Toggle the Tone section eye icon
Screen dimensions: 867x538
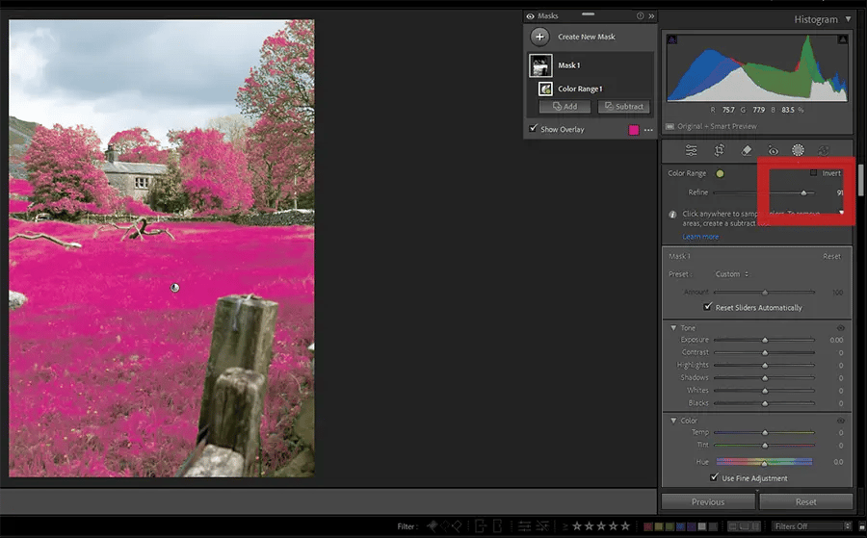point(840,328)
